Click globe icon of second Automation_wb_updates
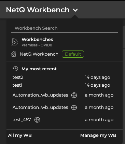This screenshot has width=125, height=144. pos(74,107)
